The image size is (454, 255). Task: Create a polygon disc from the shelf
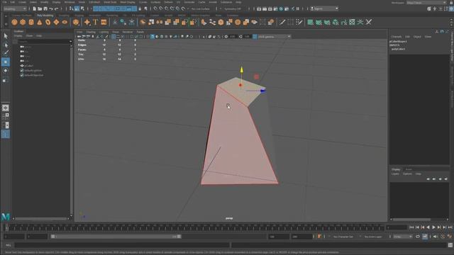point(65,22)
